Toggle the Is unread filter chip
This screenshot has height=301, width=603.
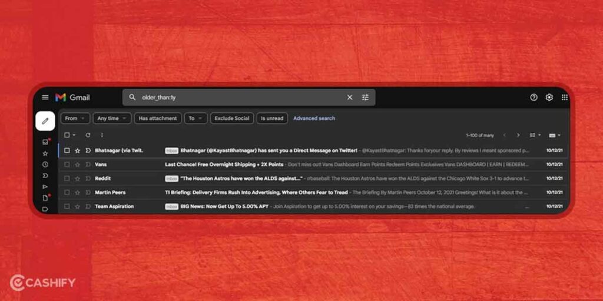pos(272,118)
